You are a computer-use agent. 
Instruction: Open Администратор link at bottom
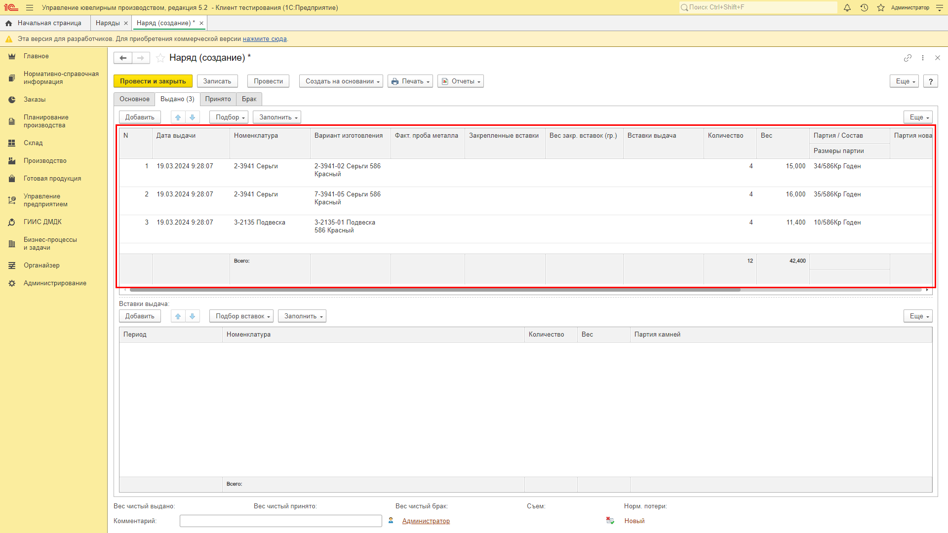[426, 521]
